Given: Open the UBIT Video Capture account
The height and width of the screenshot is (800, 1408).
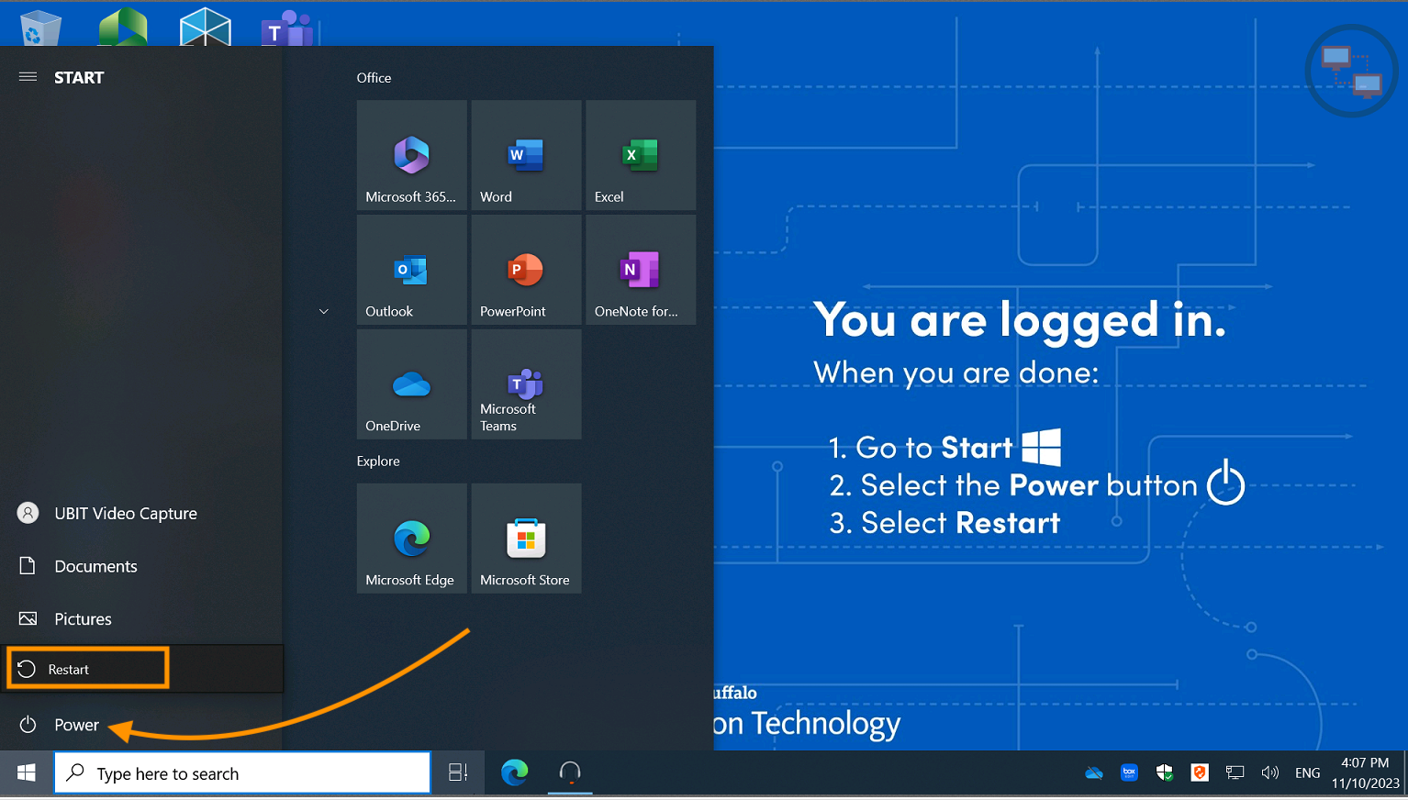Looking at the screenshot, I should (125, 514).
